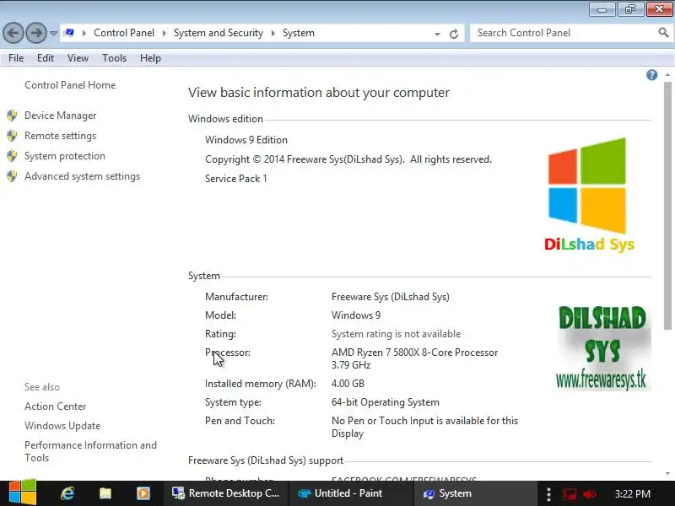Close the System window

point(659,9)
